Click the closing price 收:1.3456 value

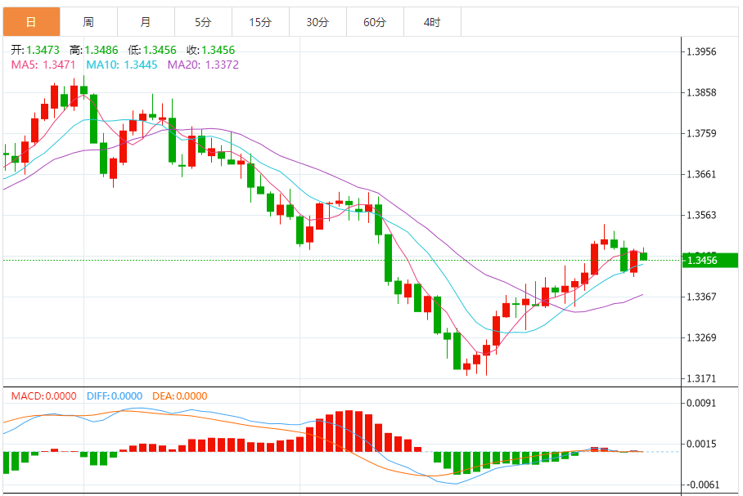pos(211,50)
